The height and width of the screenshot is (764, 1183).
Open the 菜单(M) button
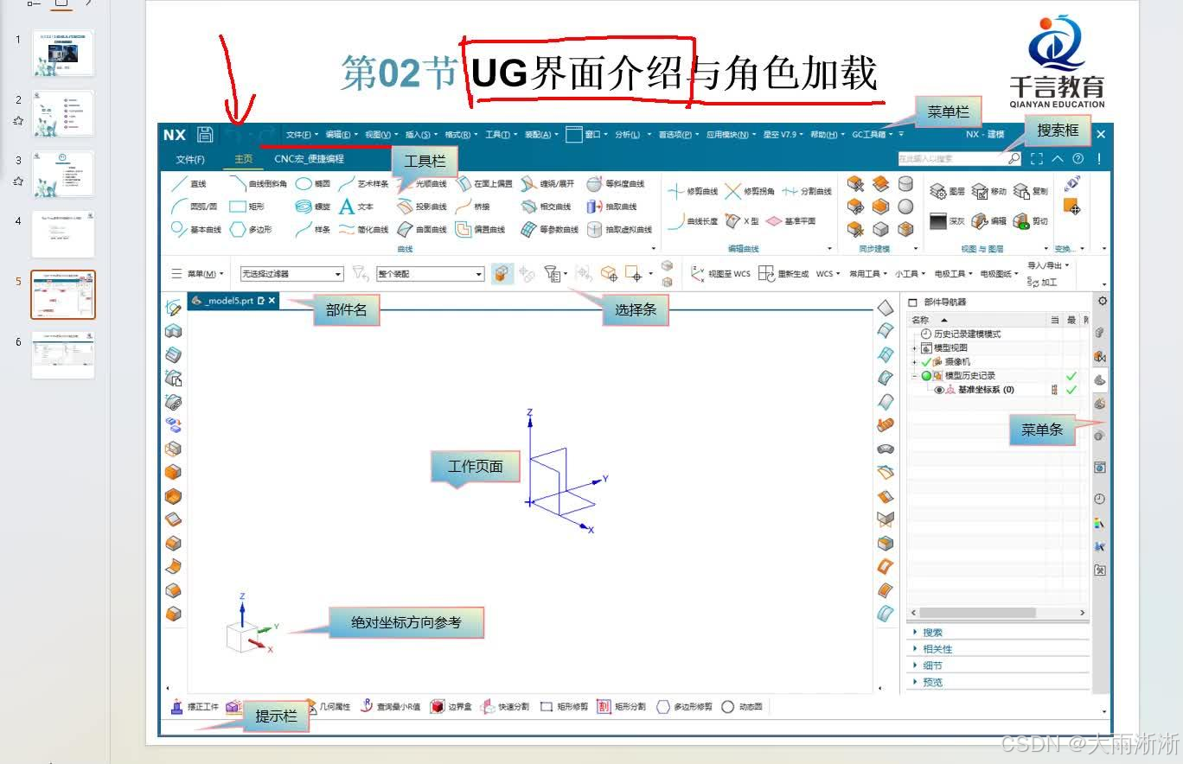click(x=198, y=273)
